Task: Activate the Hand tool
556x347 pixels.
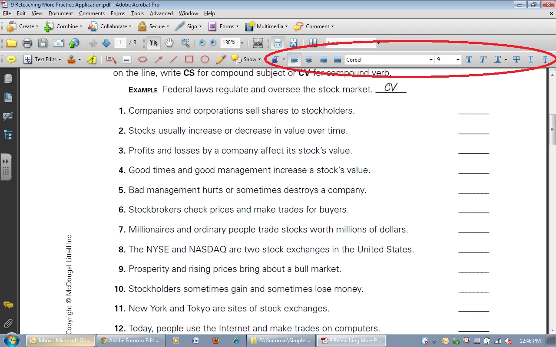Action: point(169,43)
